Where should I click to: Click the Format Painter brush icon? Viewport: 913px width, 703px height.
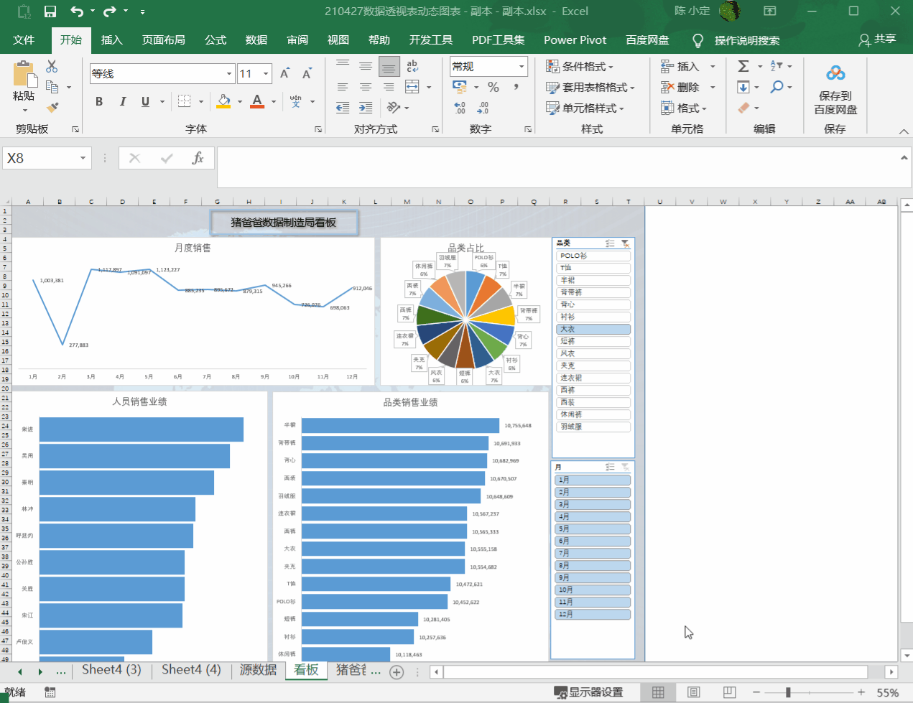(52, 108)
